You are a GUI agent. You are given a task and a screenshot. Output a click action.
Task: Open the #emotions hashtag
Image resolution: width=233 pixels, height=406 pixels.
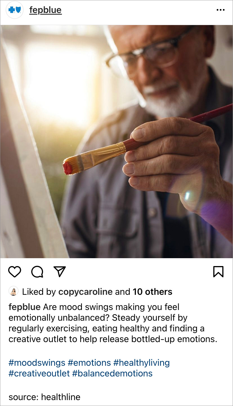tap(89, 363)
